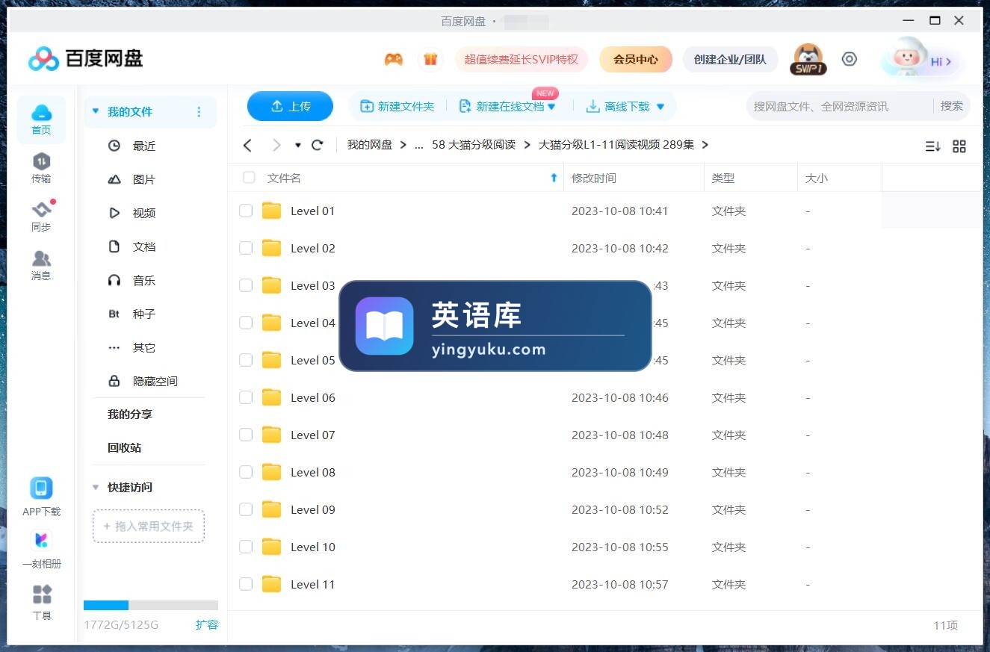This screenshot has width=990, height=652.
Task: Expand chevron after 58 大猫分级阅读
Action: tap(527, 145)
